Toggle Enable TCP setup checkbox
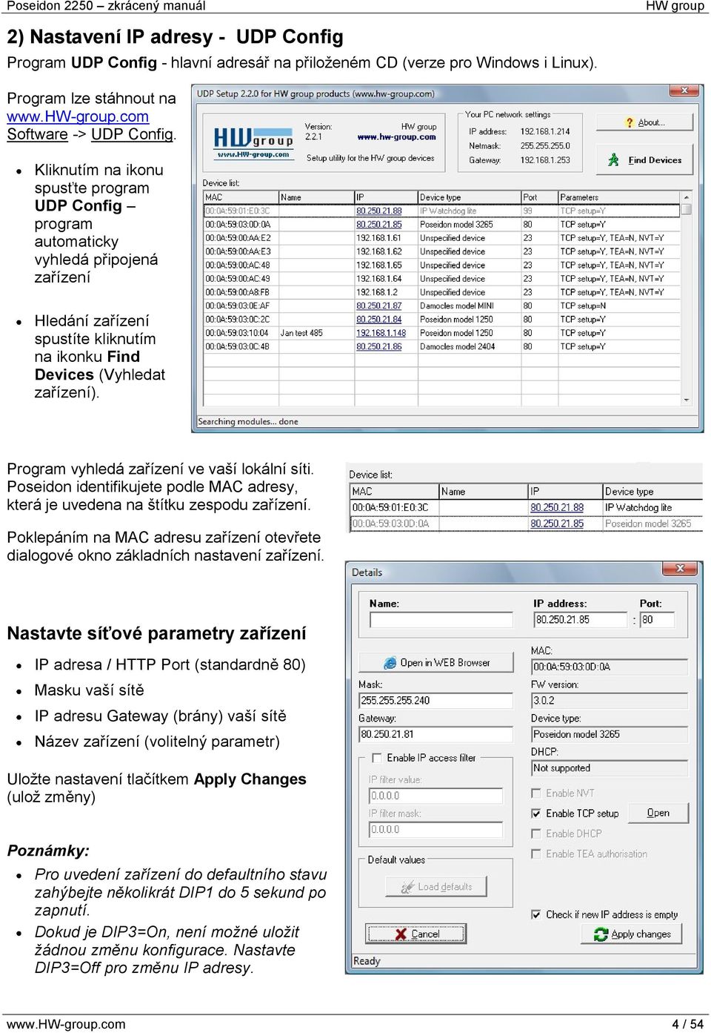 [536, 813]
